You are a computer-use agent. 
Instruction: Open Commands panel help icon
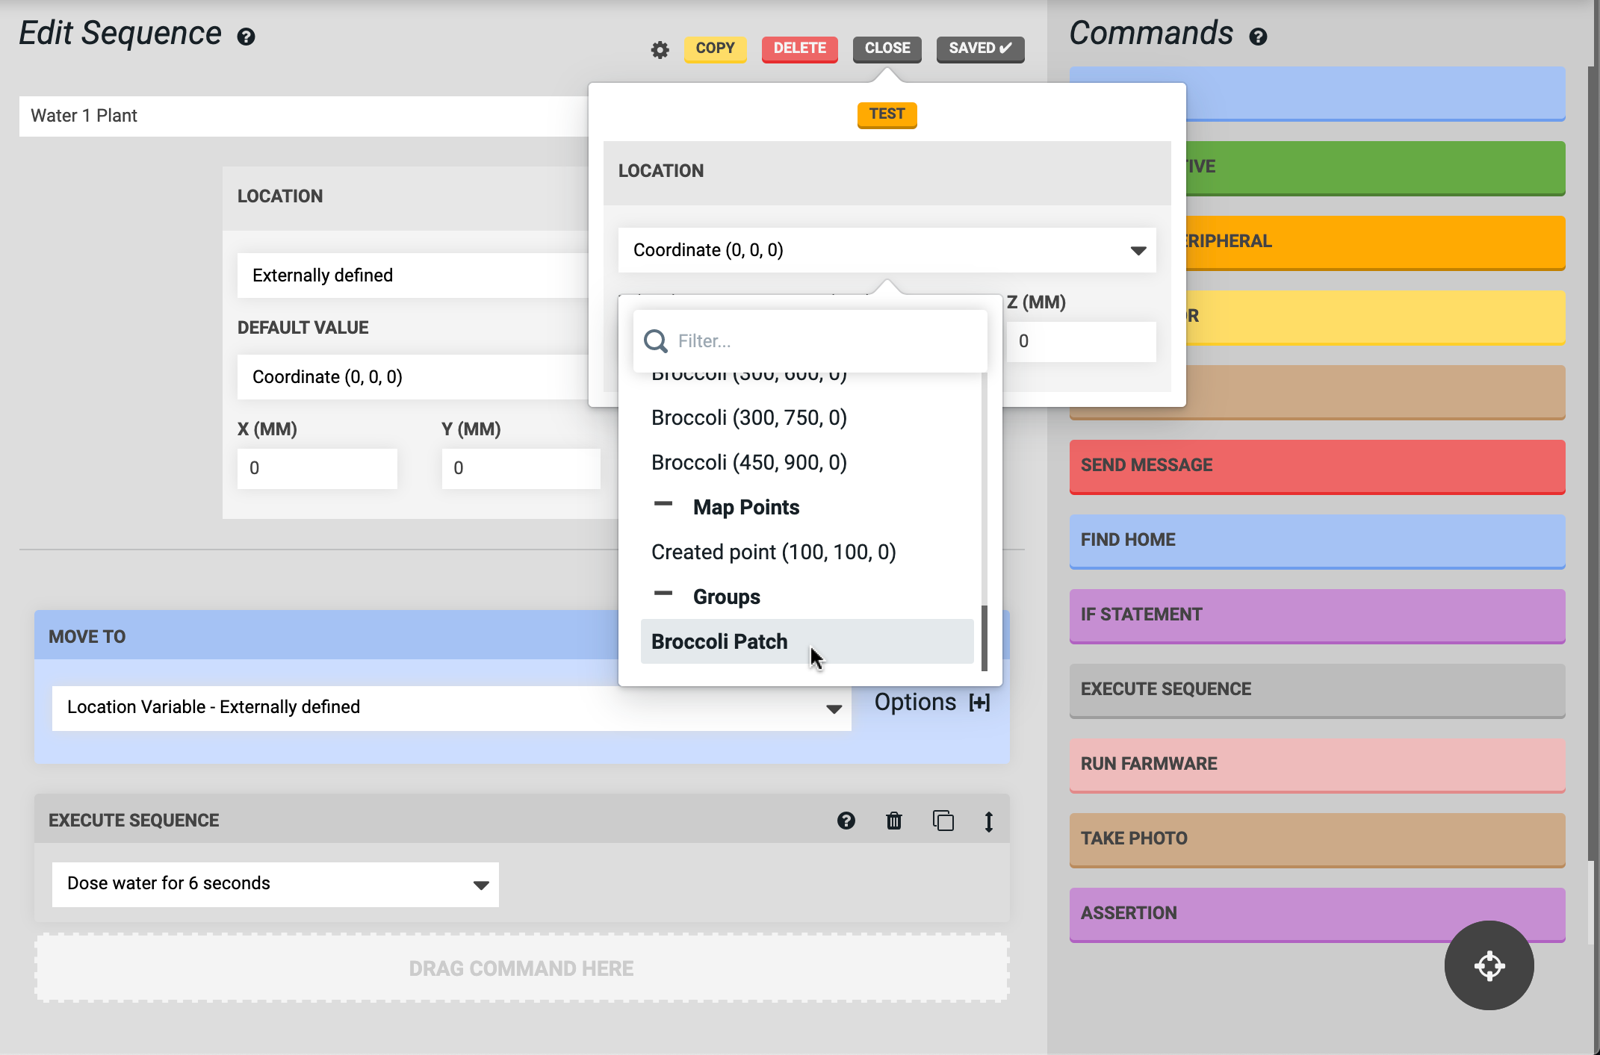point(1258,37)
